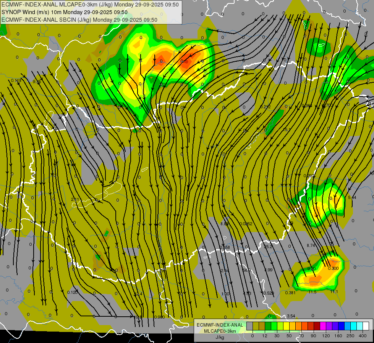Image resolution: width=374 pixels, height=343 pixels.
Task: Click the map value 9.85
Action: coord(37,82)
